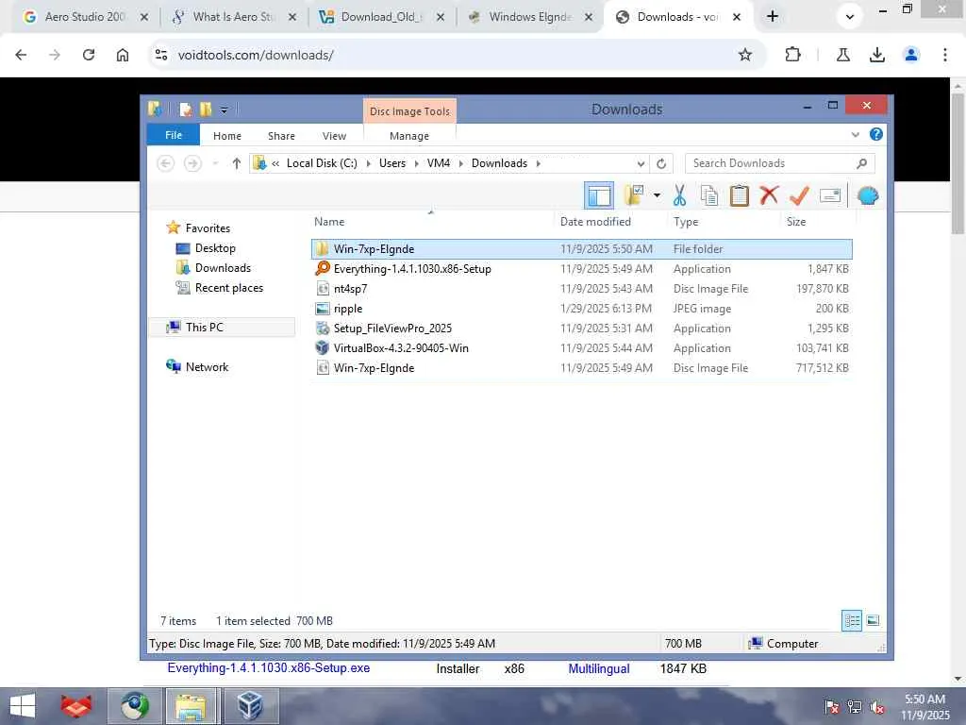The image size is (966, 725).
Task: Open the File menu in Explorer
Action: pyautogui.click(x=174, y=135)
